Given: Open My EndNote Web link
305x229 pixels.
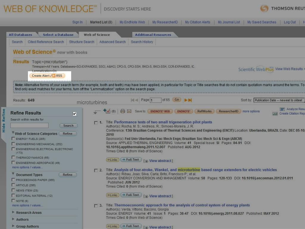Looking at the screenshot, I should (x=132, y=22).
